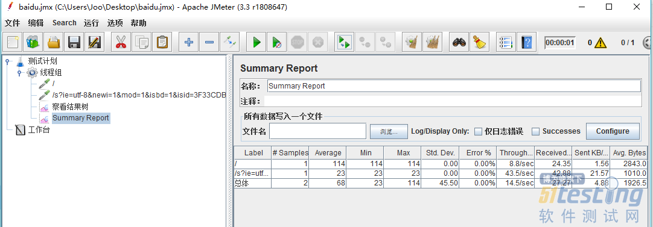This screenshot has width=653, height=227.
Task: Click the 浏览... browse button
Action: [389, 131]
